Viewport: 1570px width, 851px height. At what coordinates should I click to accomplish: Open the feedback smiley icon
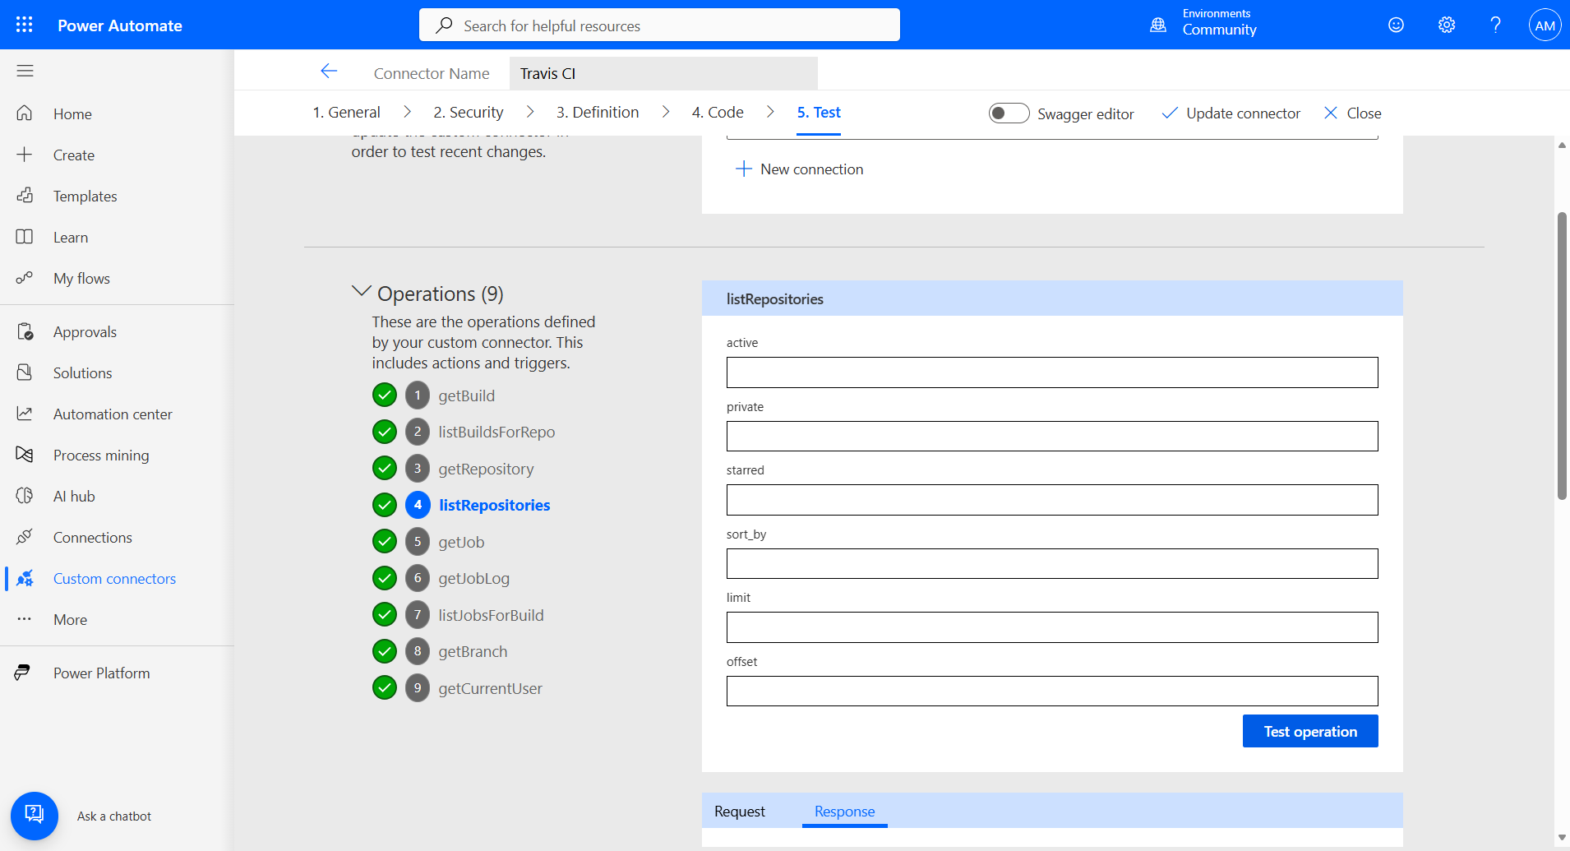[x=1396, y=25]
